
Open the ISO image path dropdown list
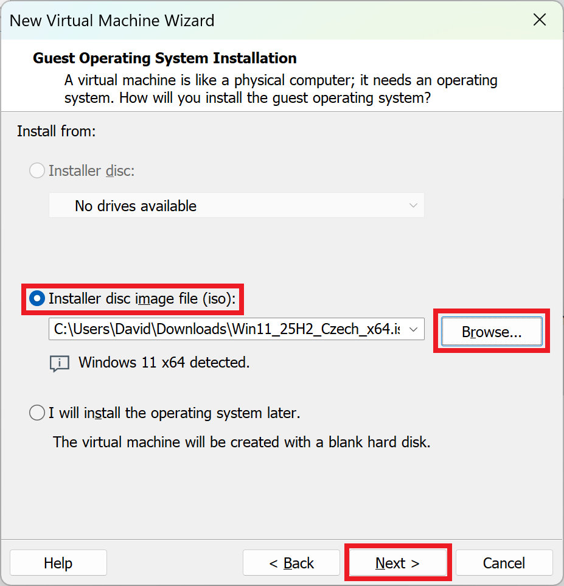[413, 329]
